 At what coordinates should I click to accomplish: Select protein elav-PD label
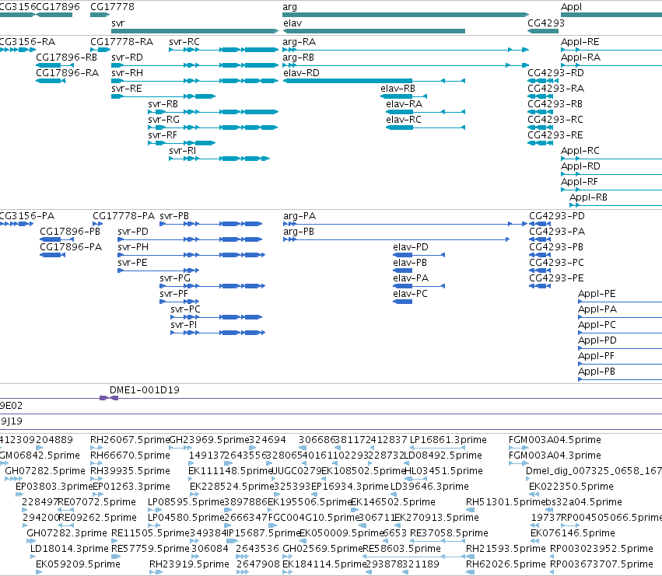(411, 247)
